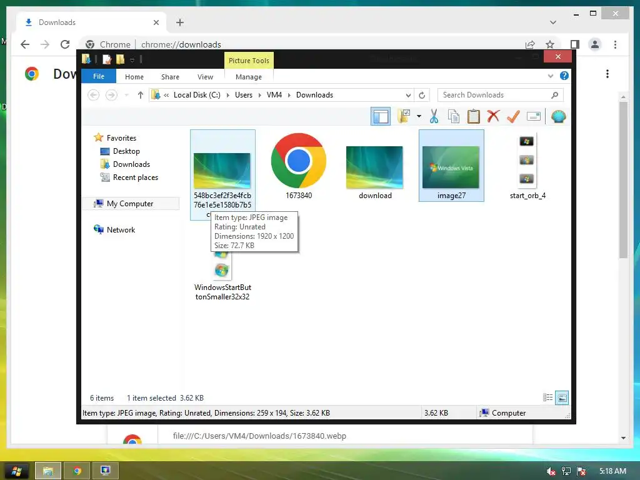Screen dimensions: 640x480
Task: Open the recent locations dropdown arrow
Action: [126, 95]
